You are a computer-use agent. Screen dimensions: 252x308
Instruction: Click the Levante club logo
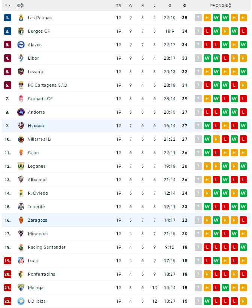pos(21,72)
